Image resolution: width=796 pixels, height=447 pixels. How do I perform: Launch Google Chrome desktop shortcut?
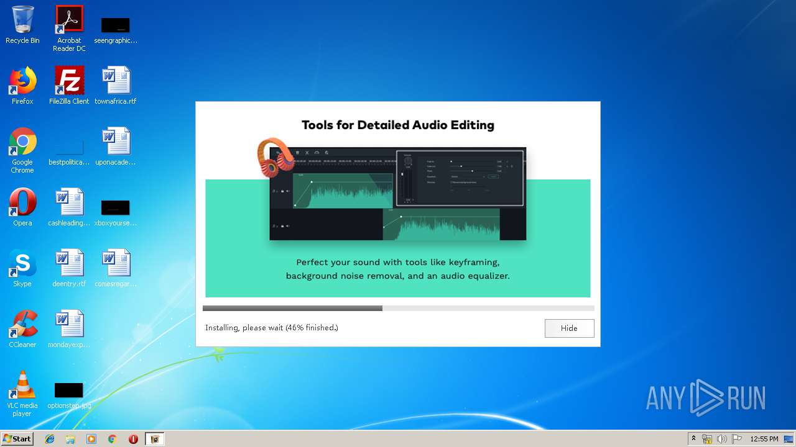coord(22,151)
